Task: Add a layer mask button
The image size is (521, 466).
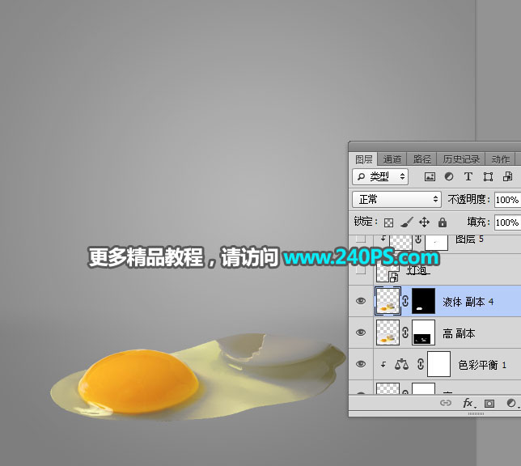Action: coord(489,404)
